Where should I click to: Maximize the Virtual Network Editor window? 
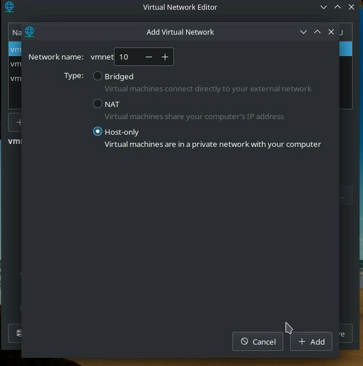click(x=338, y=7)
